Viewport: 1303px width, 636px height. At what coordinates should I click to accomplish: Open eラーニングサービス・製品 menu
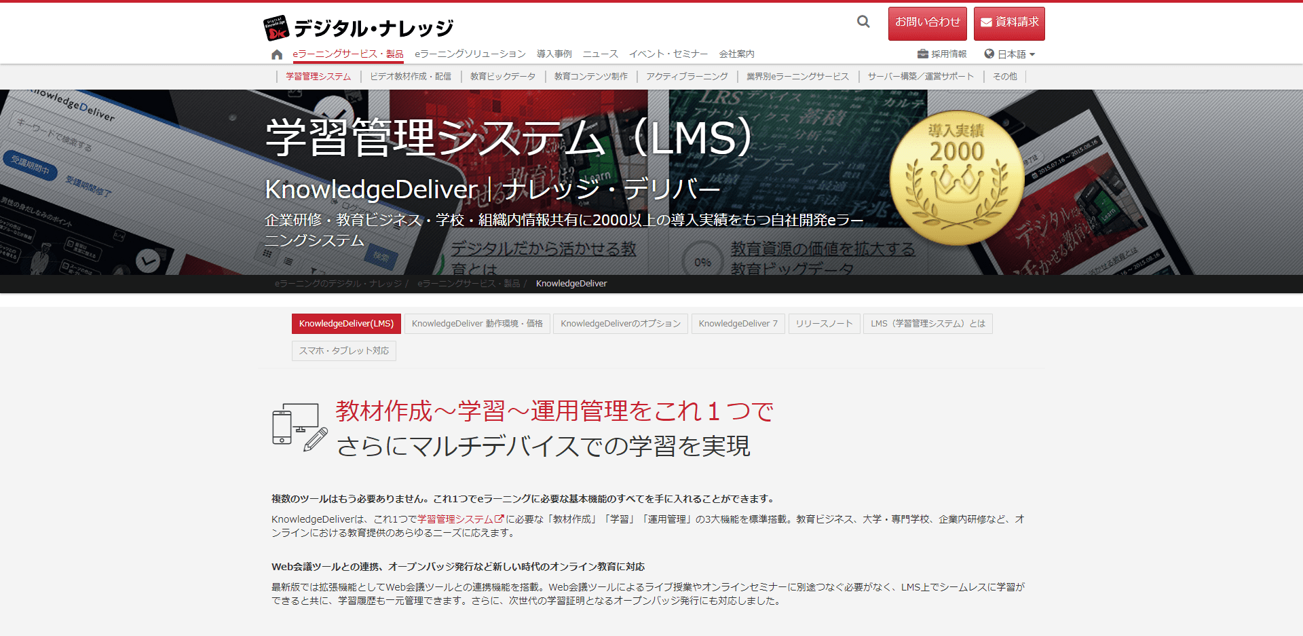coord(348,54)
